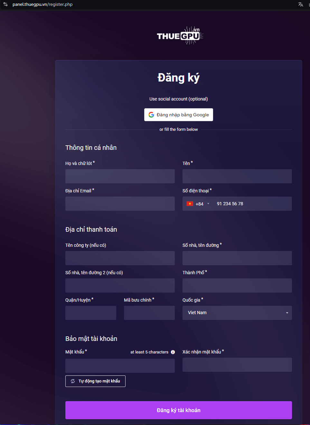The image size is (310, 425).
Task: Focus the Xác nhận mật khẩu field
Action: pyautogui.click(x=237, y=365)
